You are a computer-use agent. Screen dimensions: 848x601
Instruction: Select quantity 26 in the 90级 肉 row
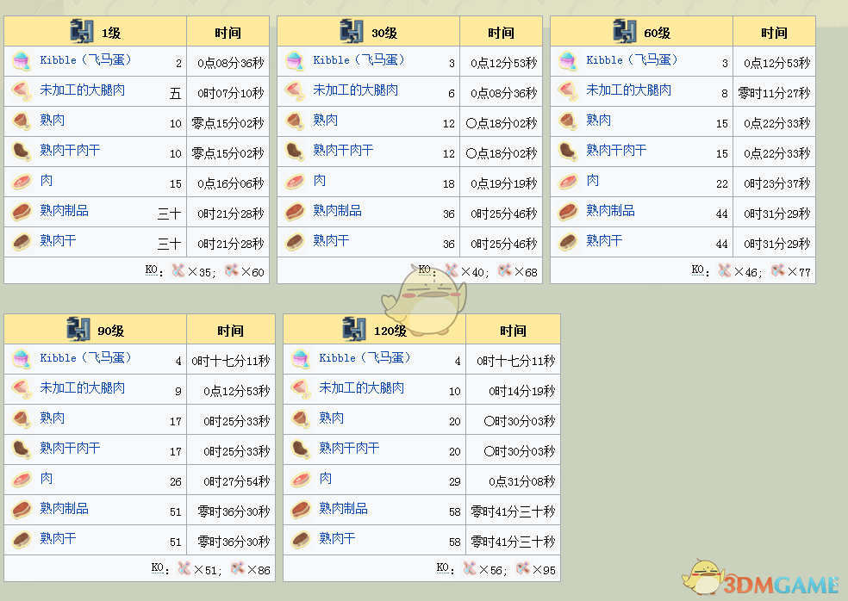click(176, 481)
